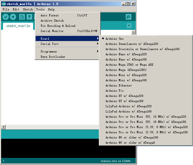The image size is (193, 165).
Task: Click horizontal scrollbar left arrow
Action: point(3,127)
